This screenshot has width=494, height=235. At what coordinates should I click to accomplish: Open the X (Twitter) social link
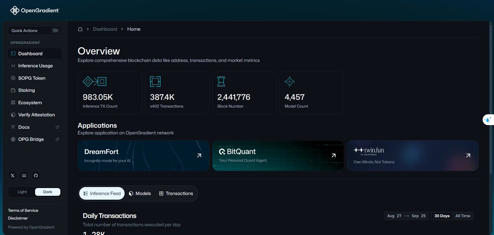12,176
